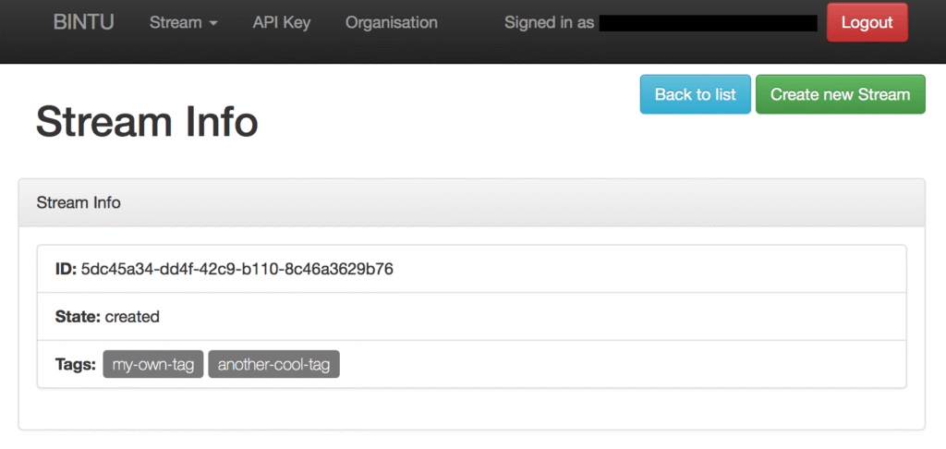Click the caret arrow beside Stream
Viewport: 946px width, 449px height.
[x=213, y=24]
